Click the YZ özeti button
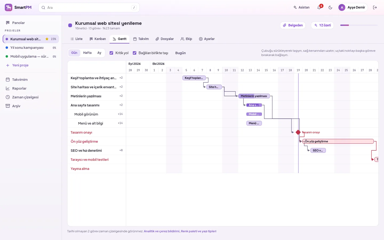 [322, 25]
